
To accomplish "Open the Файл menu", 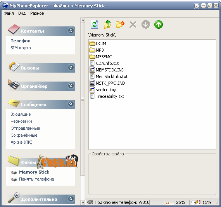I will click(x=9, y=13).
